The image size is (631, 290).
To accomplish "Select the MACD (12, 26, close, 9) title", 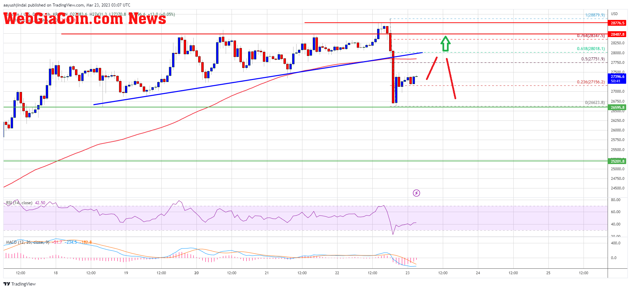I will (x=28, y=242).
